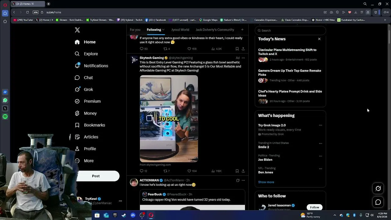Open Chat in the X menu

point(84,78)
